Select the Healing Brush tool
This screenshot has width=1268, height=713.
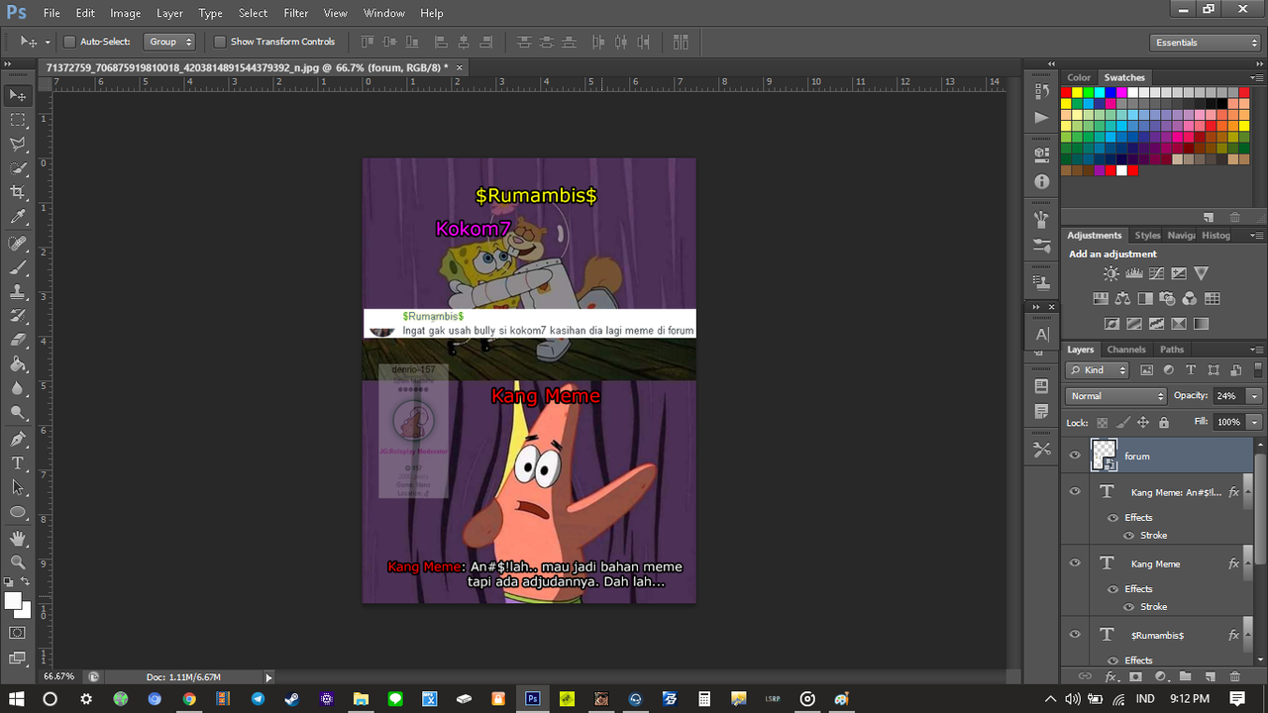pos(18,244)
